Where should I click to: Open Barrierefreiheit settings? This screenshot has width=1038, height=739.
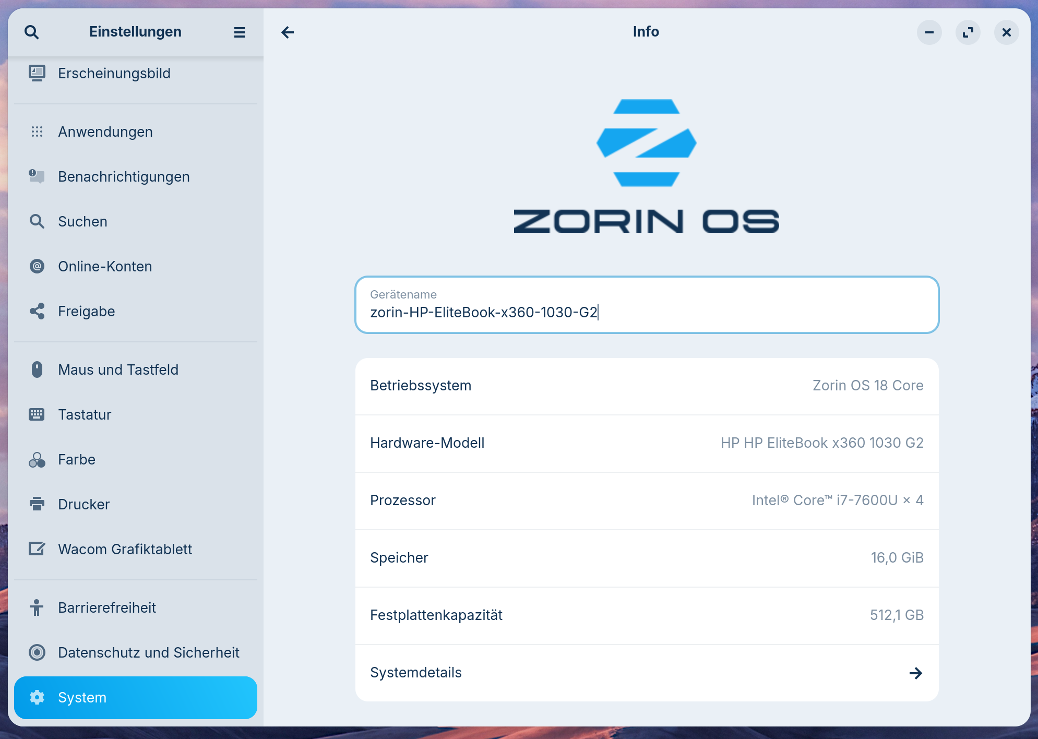click(x=107, y=607)
